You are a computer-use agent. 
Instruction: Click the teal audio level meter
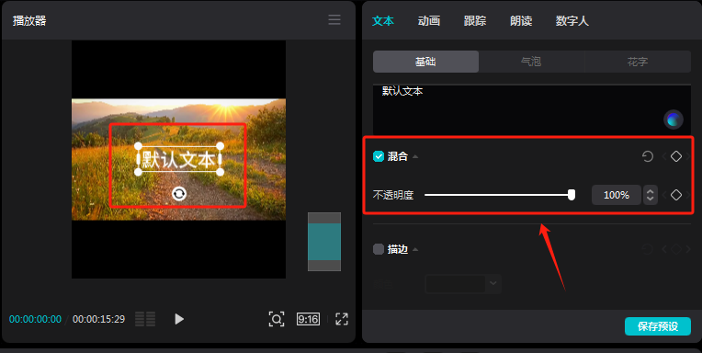point(324,242)
